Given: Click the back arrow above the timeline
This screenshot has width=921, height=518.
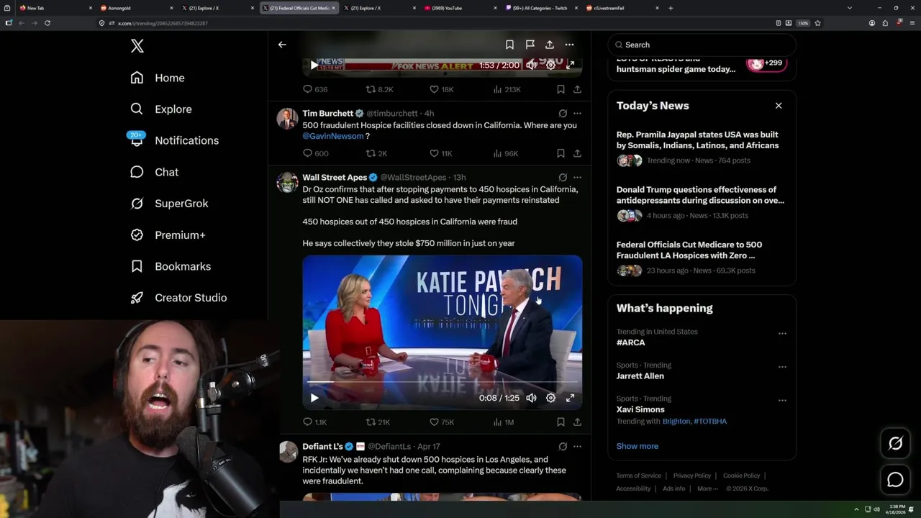Looking at the screenshot, I should pyautogui.click(x=282, y=45).
